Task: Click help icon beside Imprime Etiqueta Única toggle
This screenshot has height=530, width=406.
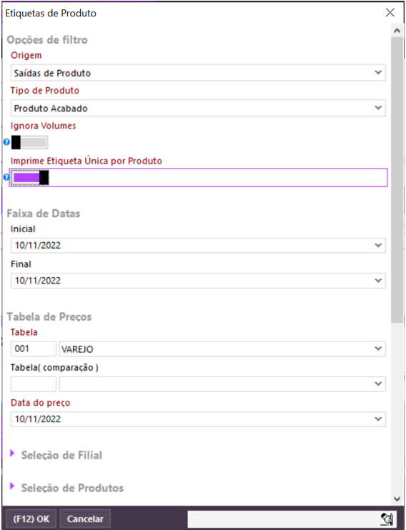Action: [x=6, y=177]
